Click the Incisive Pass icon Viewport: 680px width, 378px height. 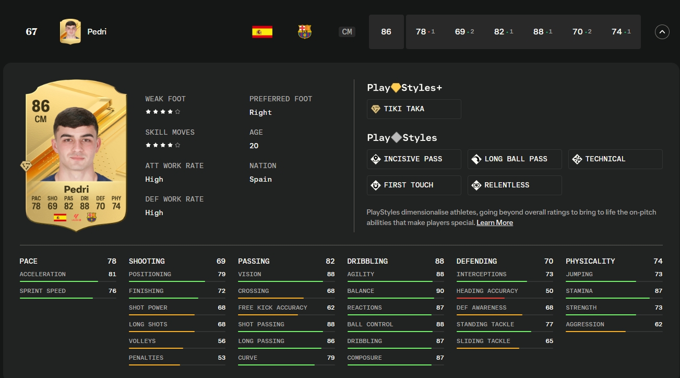pos(375,159)
